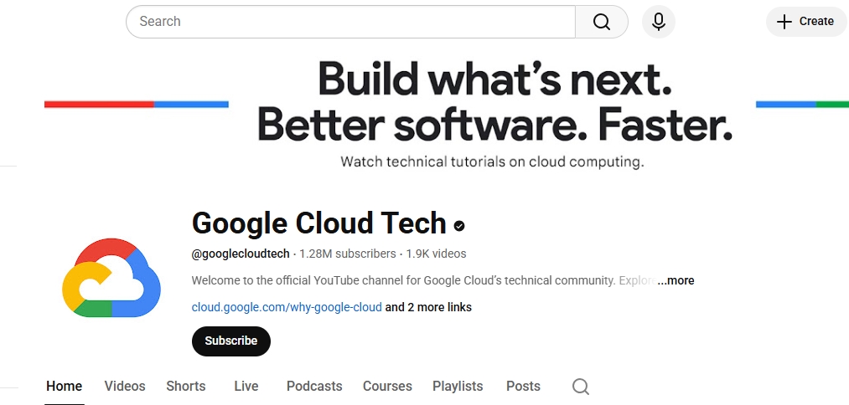
Task: Subscribe to Google Cloud Tech channel
Action: (231, 341)
